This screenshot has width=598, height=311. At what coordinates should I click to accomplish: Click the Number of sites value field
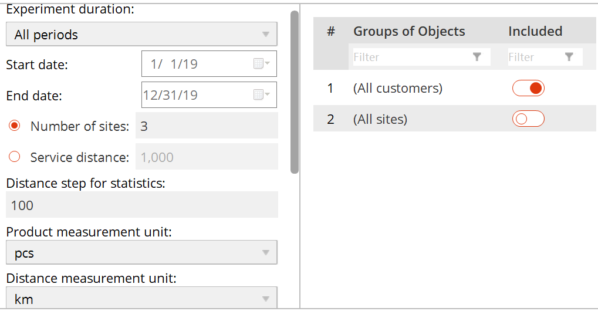click(x=207, y=126)
